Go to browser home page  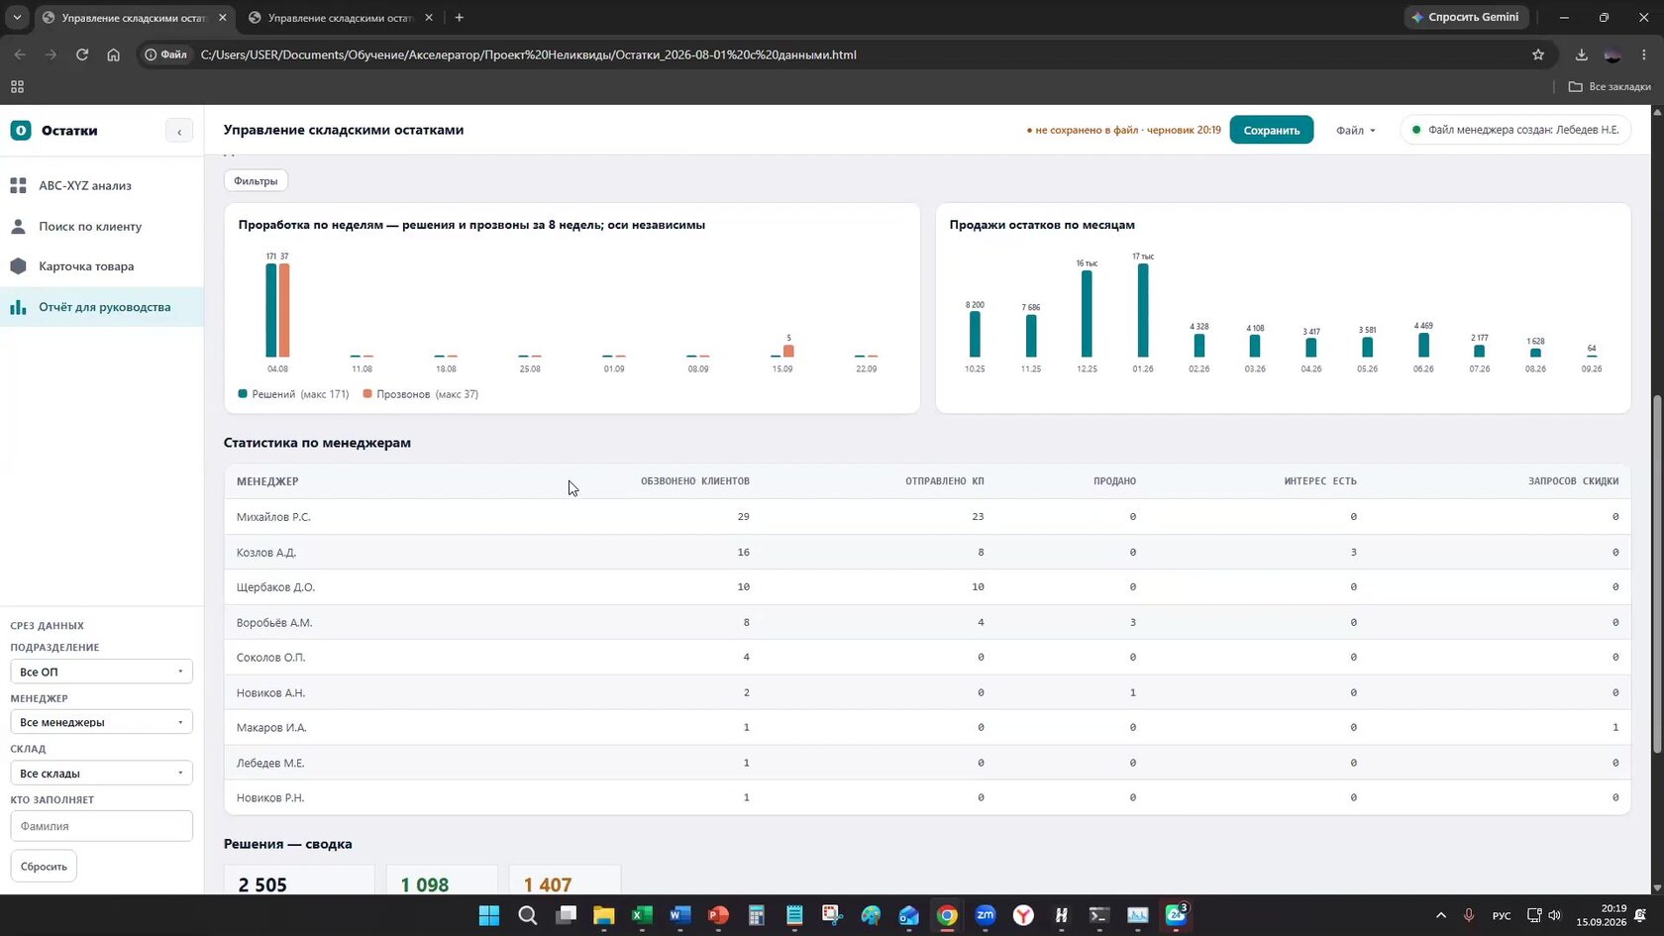114,54
